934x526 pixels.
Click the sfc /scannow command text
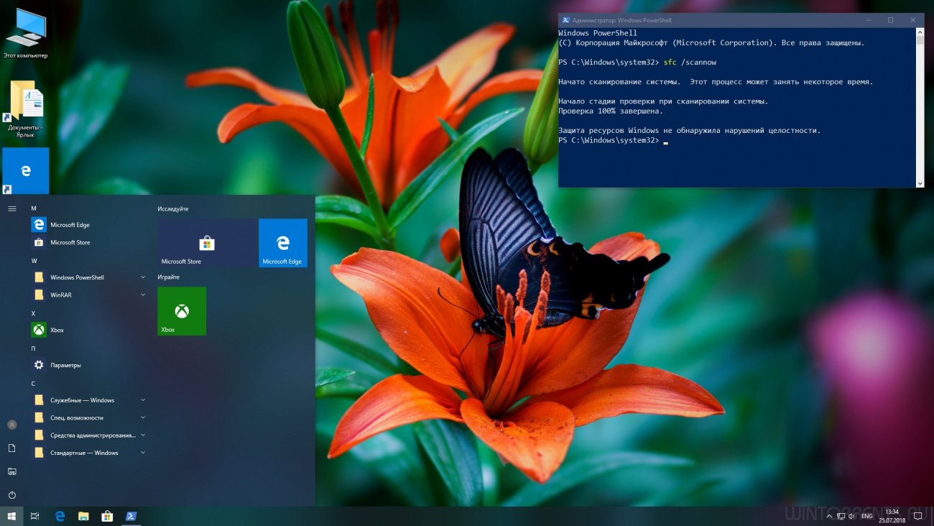[690, 63]
